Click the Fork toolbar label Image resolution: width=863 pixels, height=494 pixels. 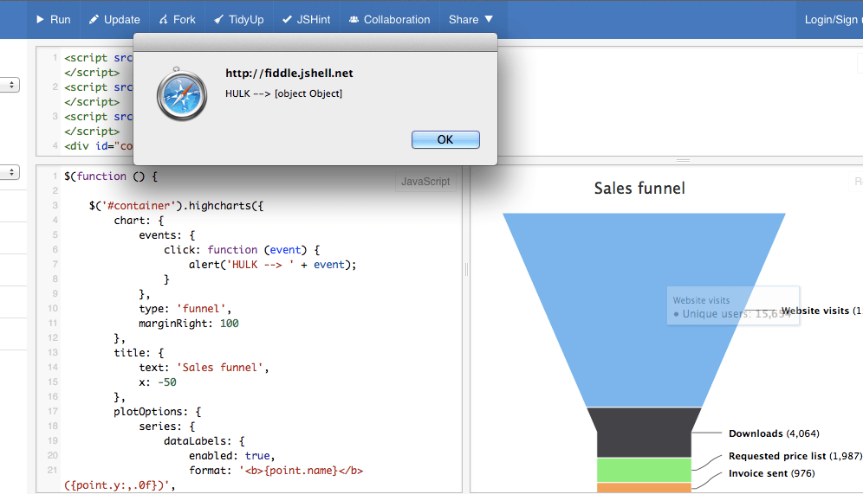[x=185, y=20]
